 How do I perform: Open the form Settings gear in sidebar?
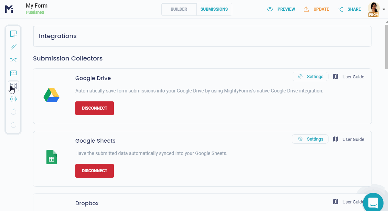tap(13, 99)
